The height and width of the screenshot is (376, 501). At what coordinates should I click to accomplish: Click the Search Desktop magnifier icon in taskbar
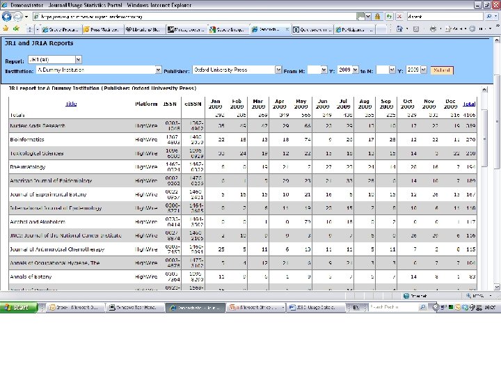point(423,307)
